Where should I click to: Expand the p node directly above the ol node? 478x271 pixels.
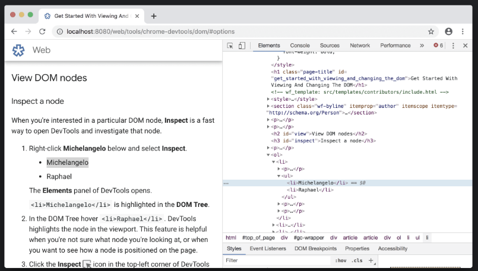point(268,148)
